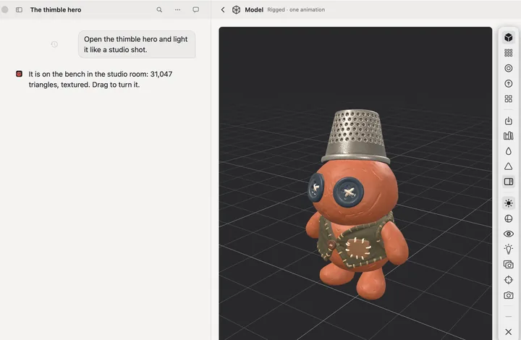This screenshot has height=340, width=521.
Task: Go back with the left chevron arrow
Action: pos(223,9)
